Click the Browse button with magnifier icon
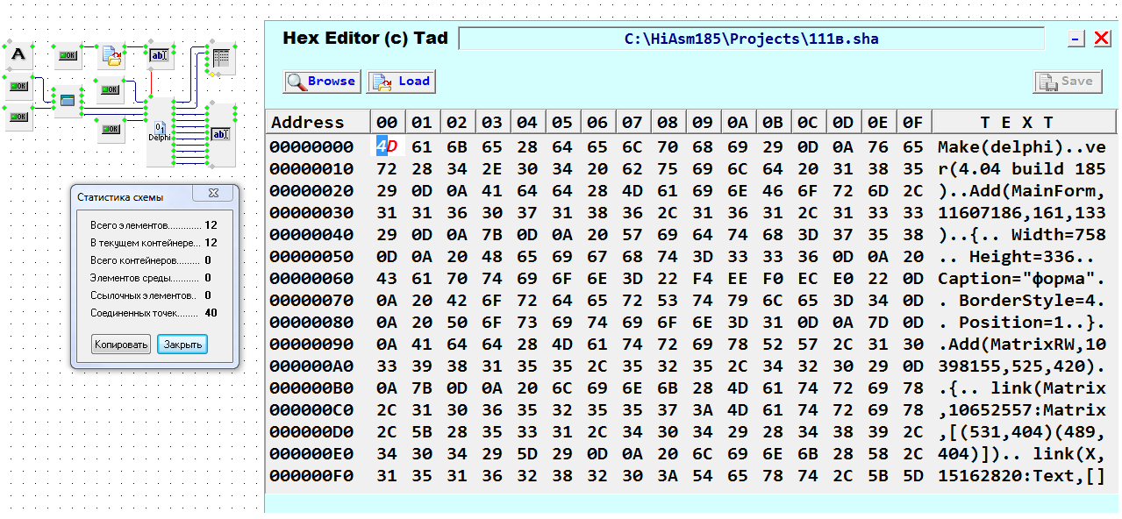Screen dimensions: 1122x519 coord(321,82)
